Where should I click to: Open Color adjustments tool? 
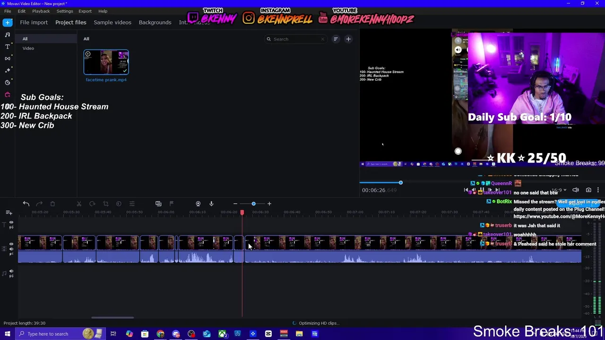tap(119, 204)
